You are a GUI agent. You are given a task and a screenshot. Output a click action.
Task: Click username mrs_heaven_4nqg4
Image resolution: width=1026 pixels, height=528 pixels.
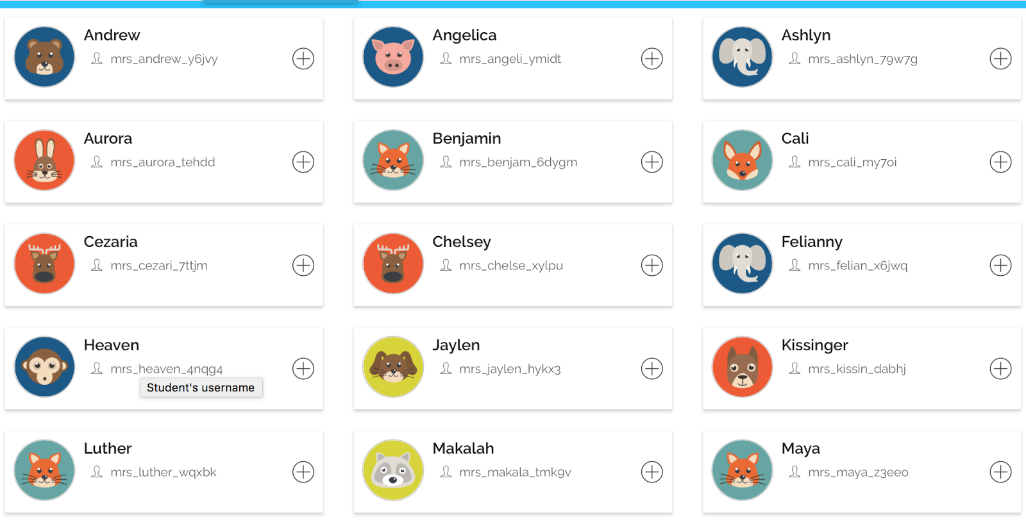click(x=166, y=369)
